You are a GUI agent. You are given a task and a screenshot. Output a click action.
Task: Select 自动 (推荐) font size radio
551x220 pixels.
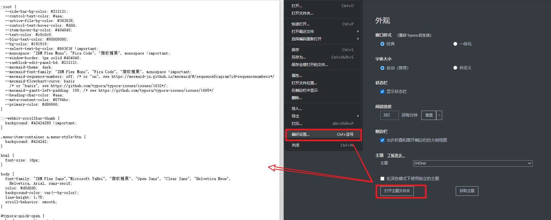pyautogui.click(x=382, y=68)
